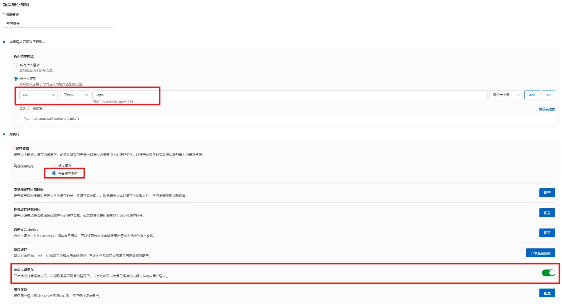Select the 所有传入请求 radio option
562x307 pixels.
point(16,65)
